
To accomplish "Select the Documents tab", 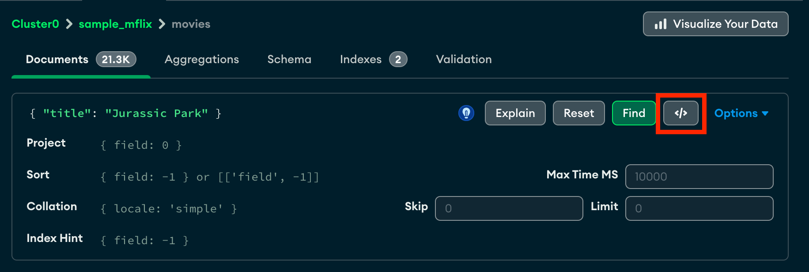I will (x=57, y=59).
